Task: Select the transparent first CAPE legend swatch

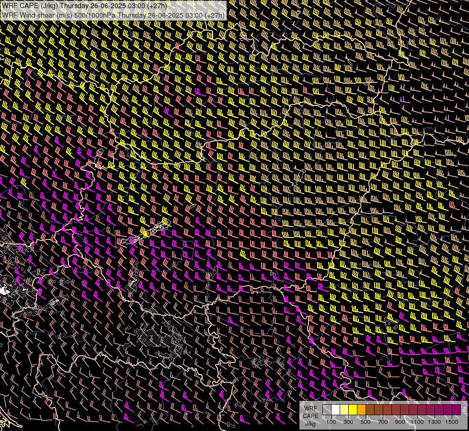Action: click(327, 410)
